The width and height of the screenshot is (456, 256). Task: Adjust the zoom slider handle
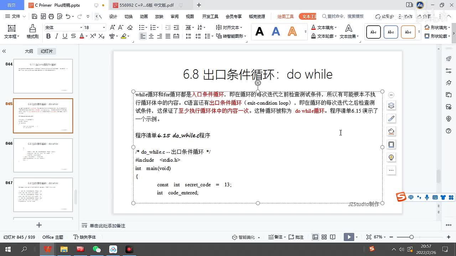(411, 237)
